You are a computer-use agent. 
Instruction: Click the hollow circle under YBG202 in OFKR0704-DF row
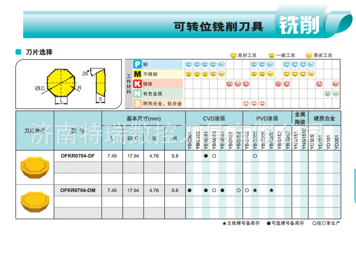(x=255, y=156)
